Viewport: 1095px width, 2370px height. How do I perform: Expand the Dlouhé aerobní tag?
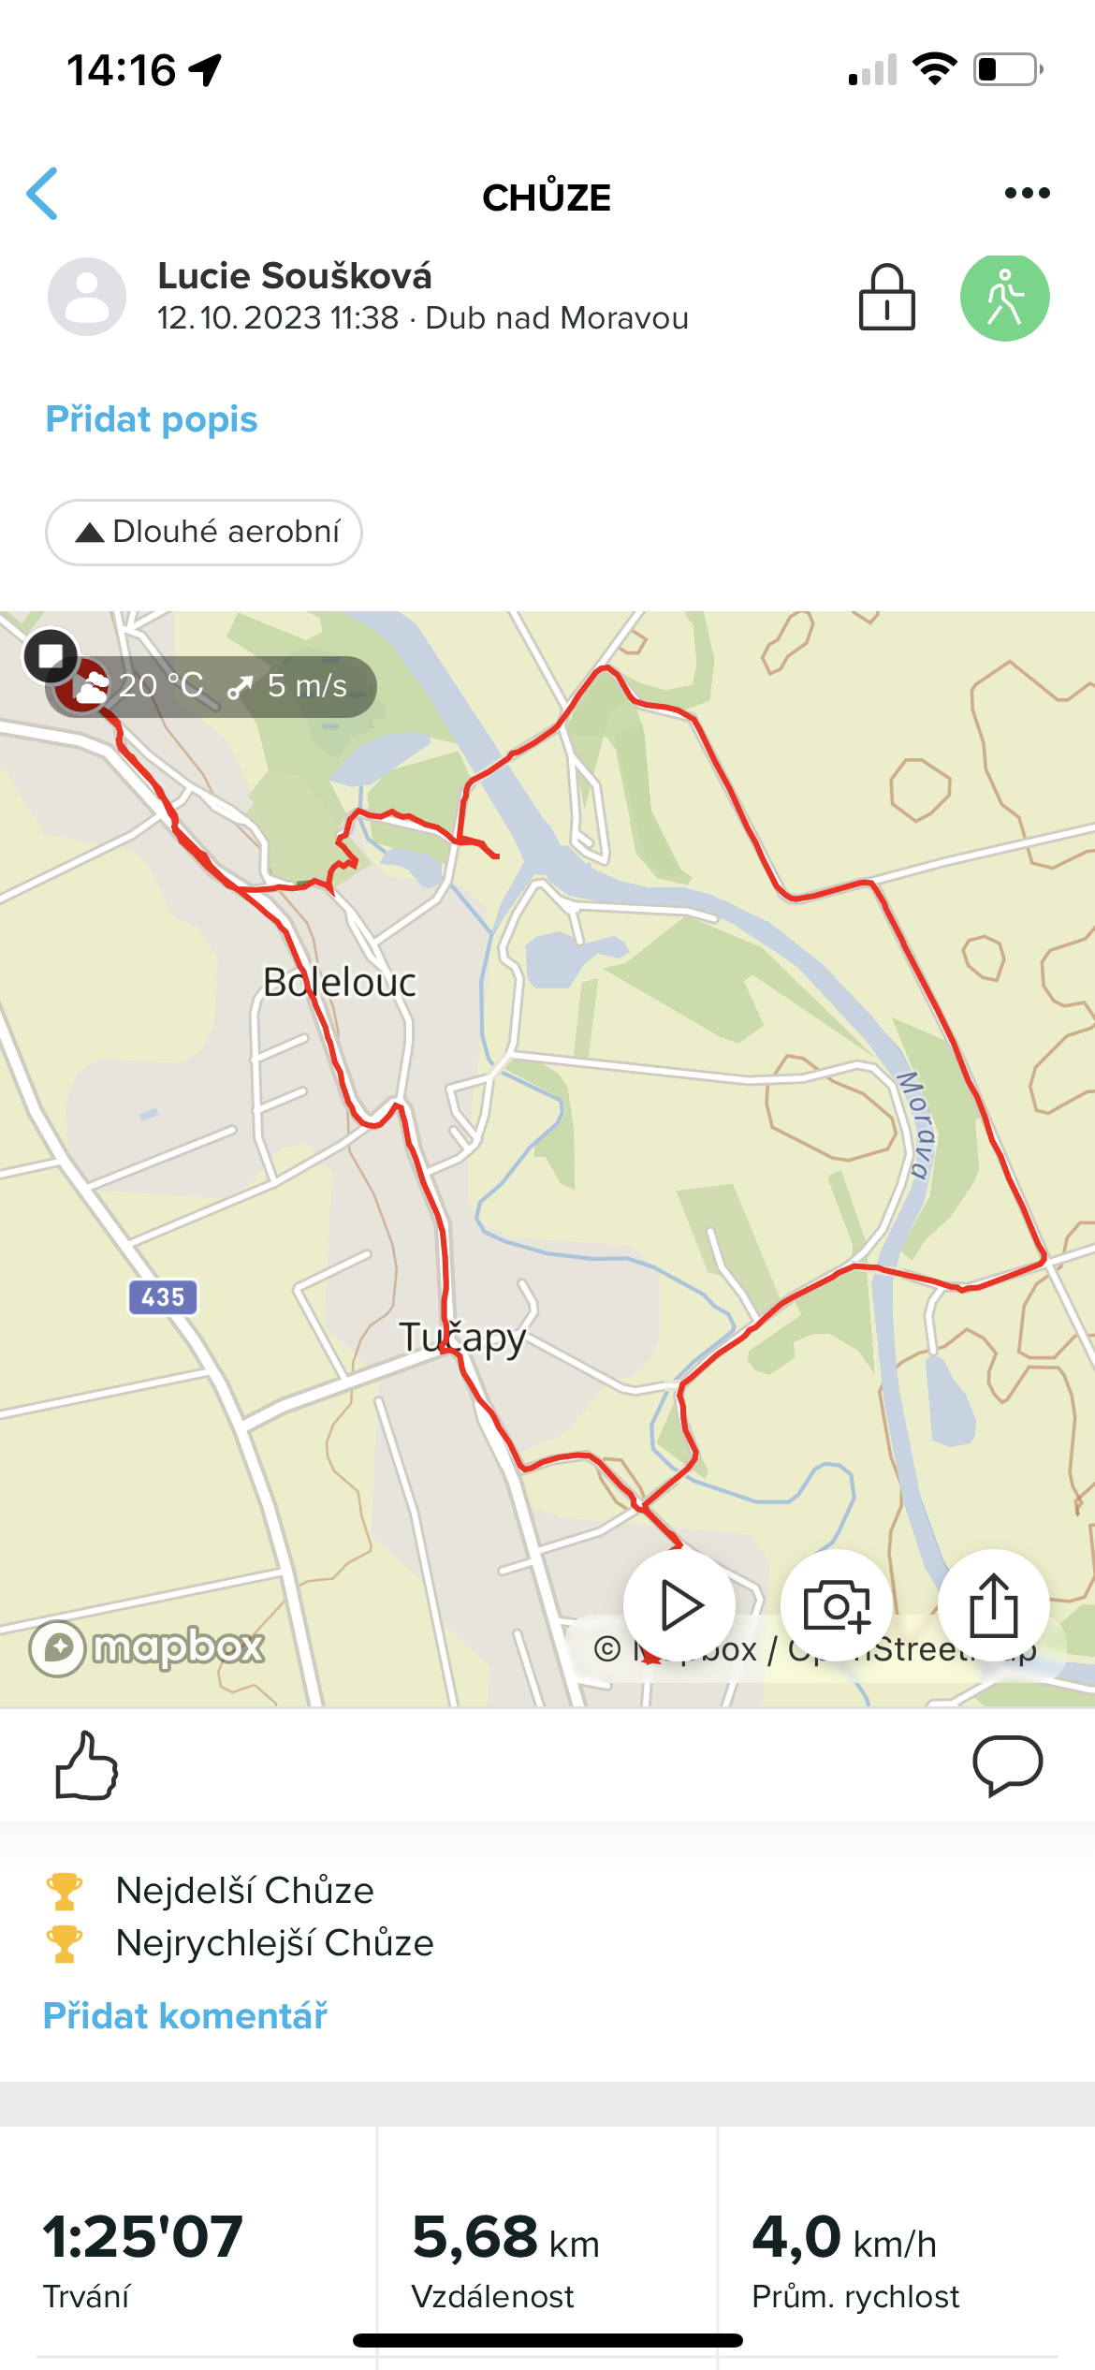tap(204, 532)
